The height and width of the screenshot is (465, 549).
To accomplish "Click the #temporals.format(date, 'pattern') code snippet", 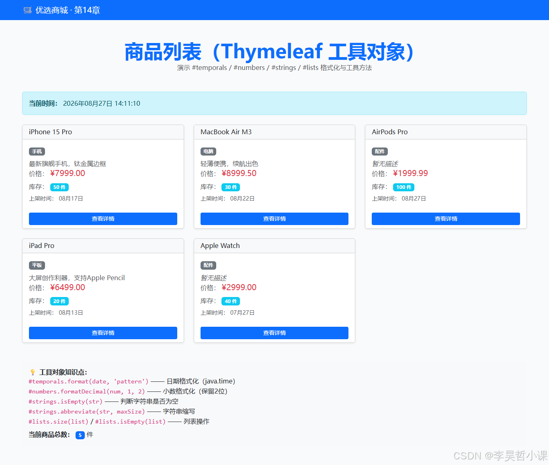I will (x=88, y=381).
